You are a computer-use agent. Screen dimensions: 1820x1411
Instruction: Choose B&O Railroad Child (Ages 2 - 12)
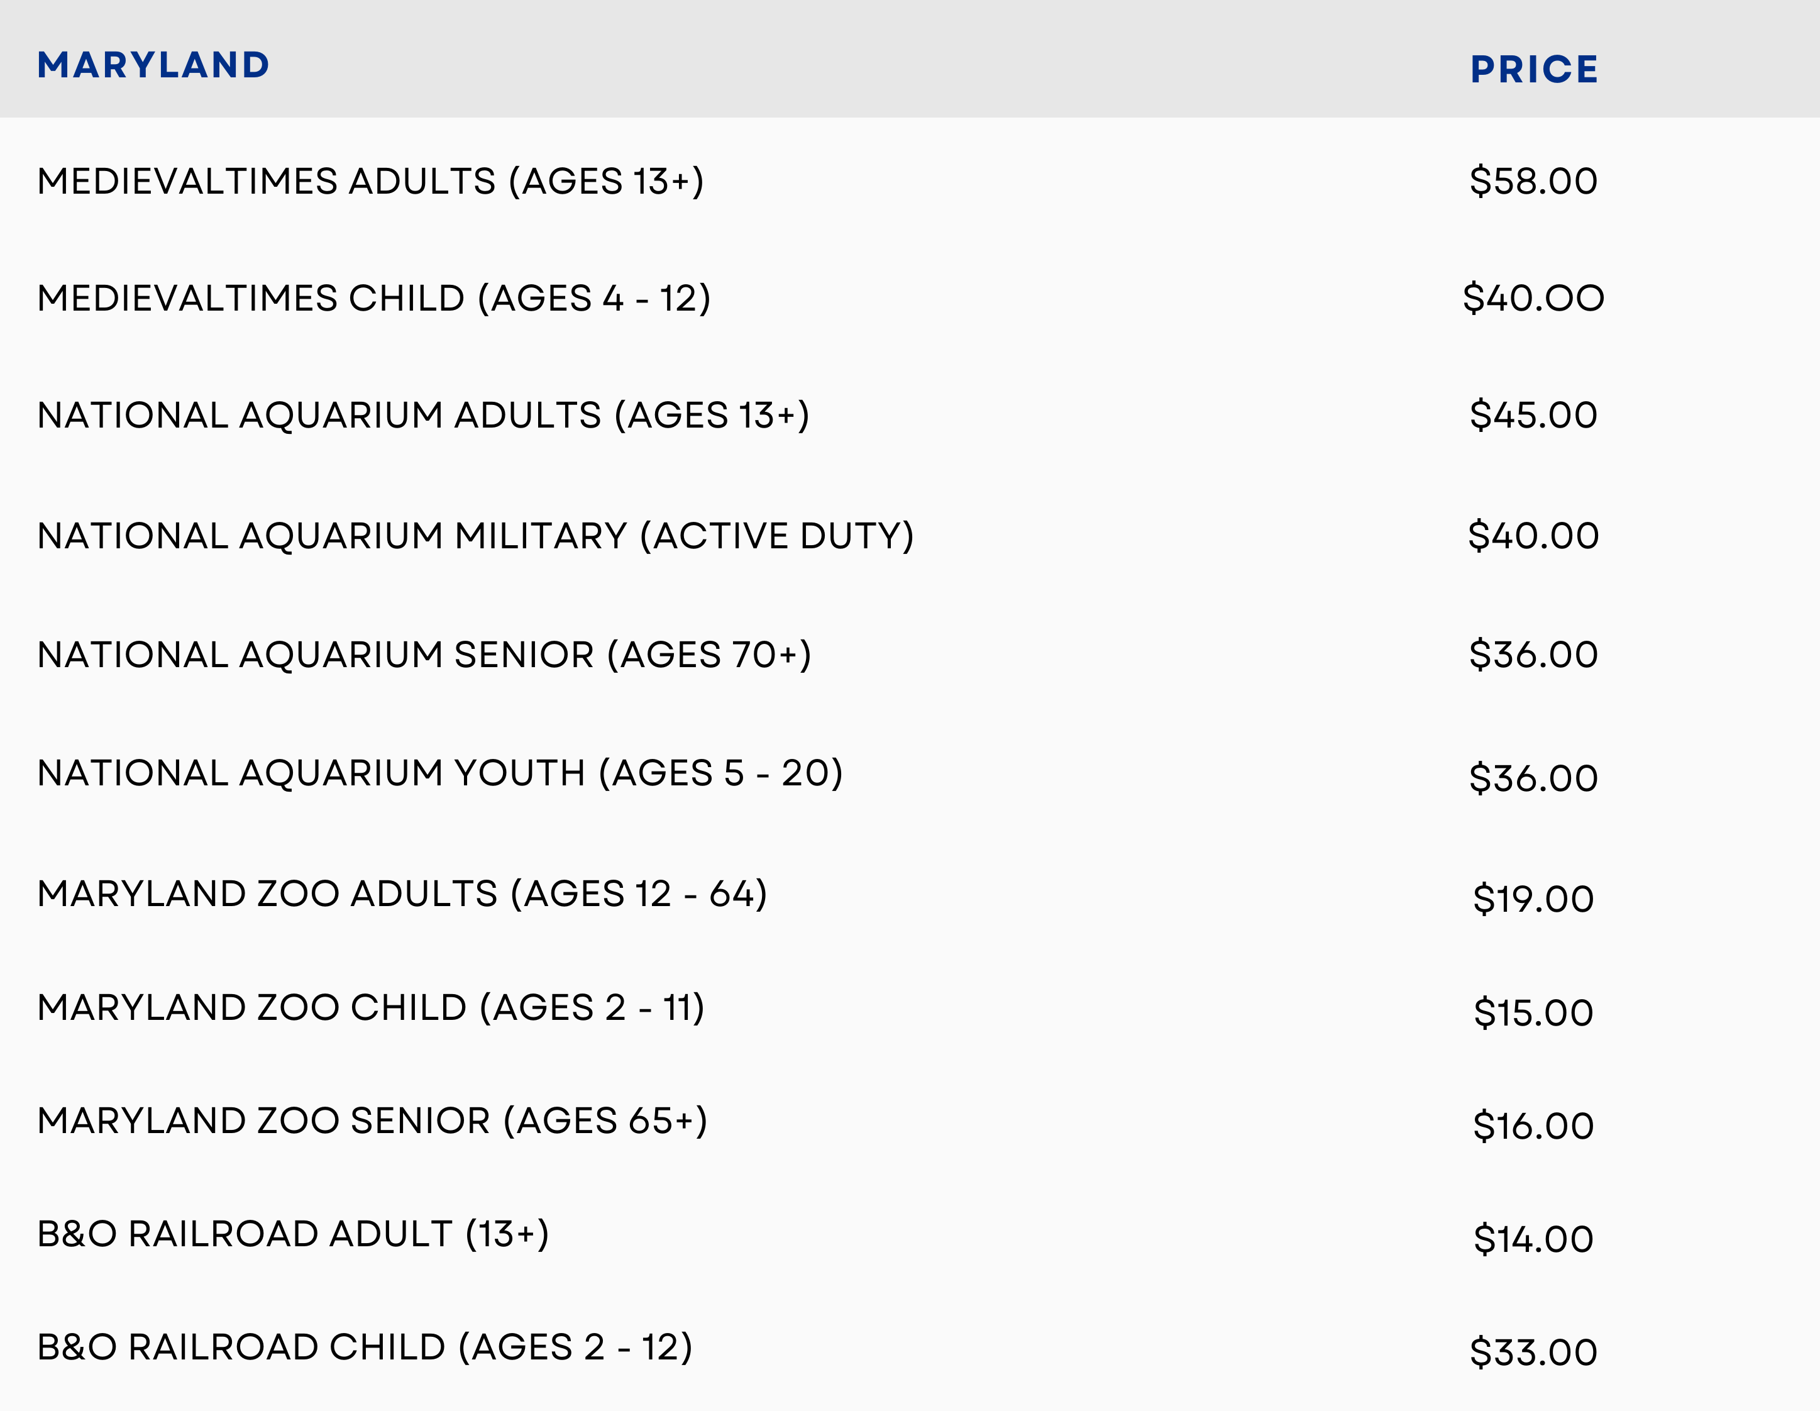coord(365,1347)
